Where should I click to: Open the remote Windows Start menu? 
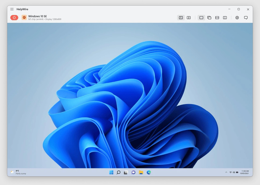point(111,172)
